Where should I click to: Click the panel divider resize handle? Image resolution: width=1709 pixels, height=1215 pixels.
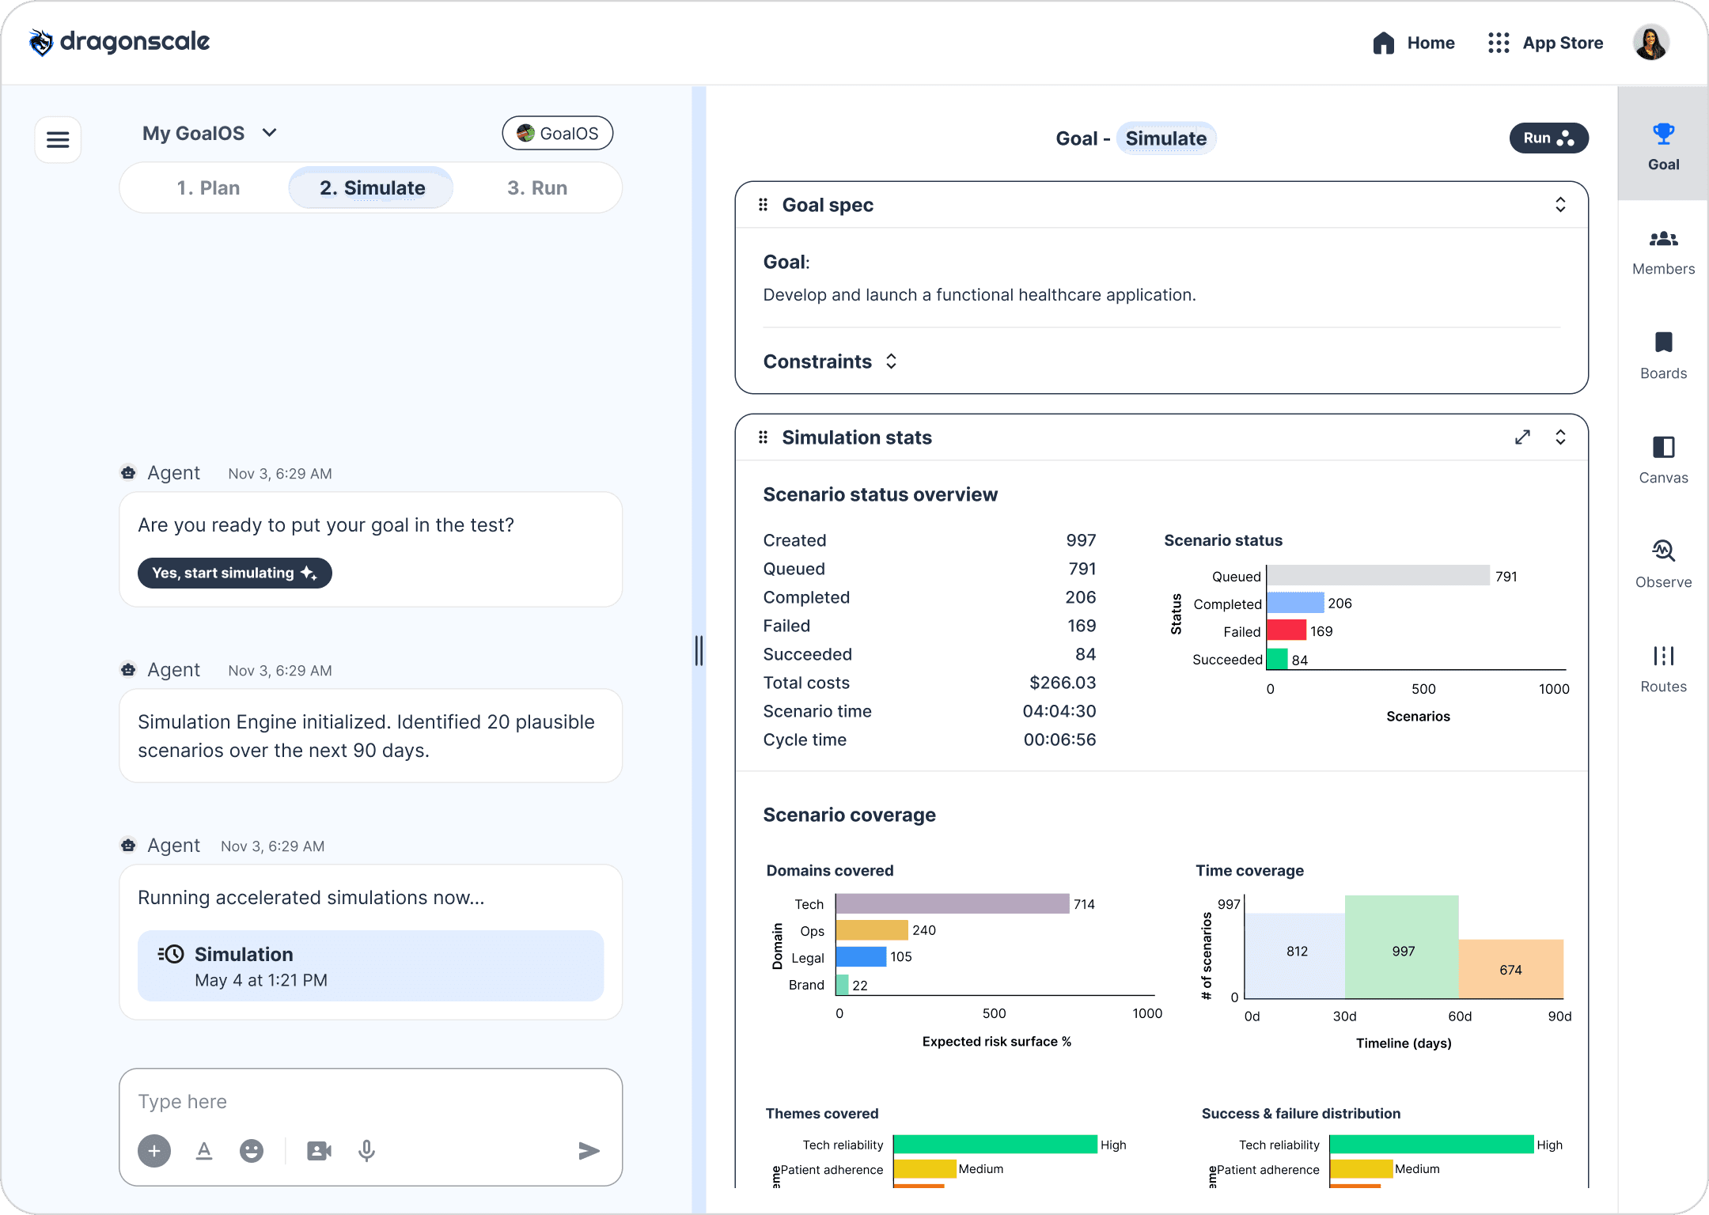(699, 650)
